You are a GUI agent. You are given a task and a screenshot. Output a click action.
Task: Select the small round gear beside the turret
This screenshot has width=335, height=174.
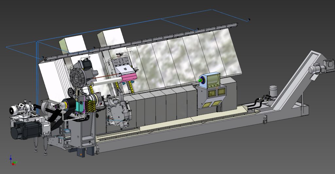coord(70,92)
